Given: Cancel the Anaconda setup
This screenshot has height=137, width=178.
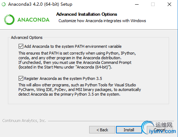Looking at the screenshot, I should point(160,130).
